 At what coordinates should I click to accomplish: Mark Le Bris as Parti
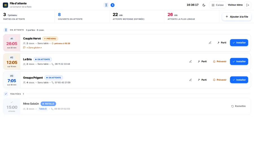(x=202, y=61)
